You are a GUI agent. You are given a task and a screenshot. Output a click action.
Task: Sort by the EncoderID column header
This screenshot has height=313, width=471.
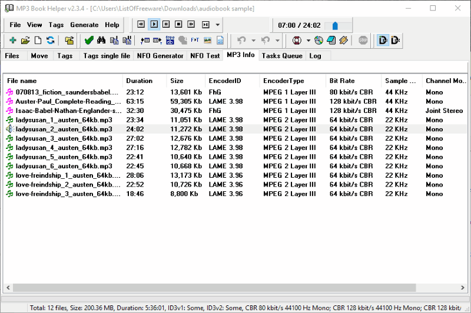pos(232,81)
